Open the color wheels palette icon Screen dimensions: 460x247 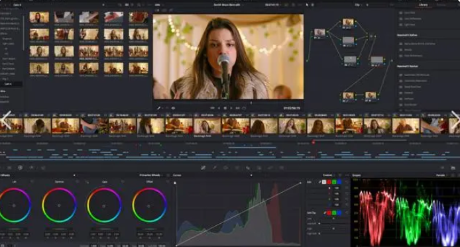coord(20,168)
